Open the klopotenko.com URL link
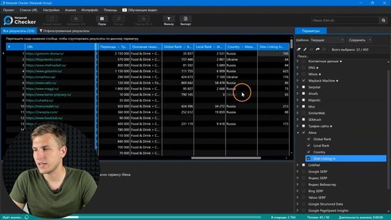 43,59
